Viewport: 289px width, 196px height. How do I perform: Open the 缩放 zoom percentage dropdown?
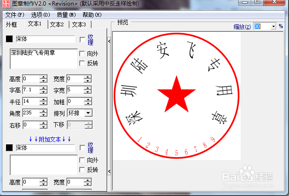[x=273, y=26]
